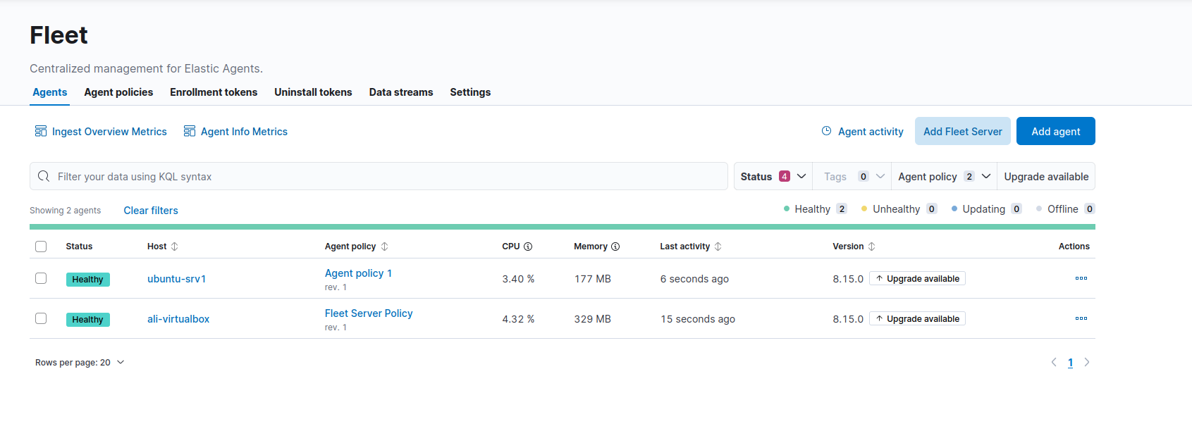Show CPU column info tooltip icon

coord(528,247)
